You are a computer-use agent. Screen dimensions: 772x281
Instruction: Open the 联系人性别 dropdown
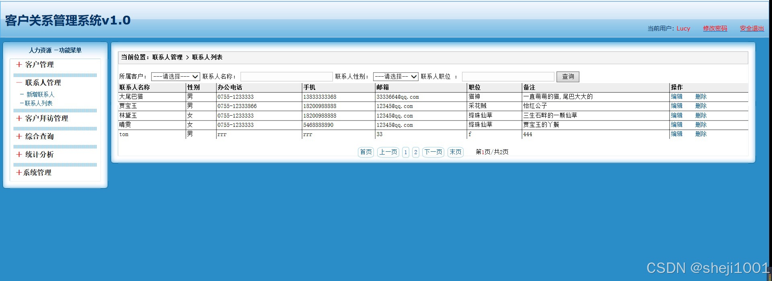tap(396, 76)
